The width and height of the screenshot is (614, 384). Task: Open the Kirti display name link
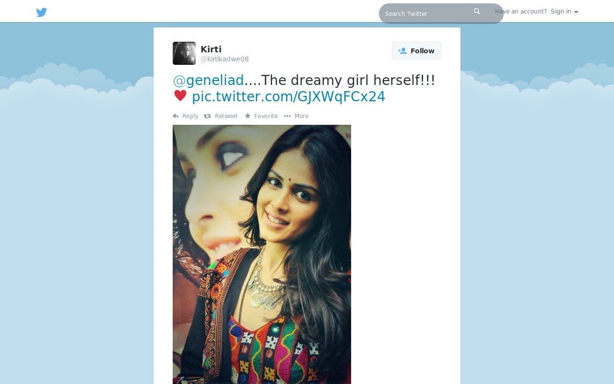coord(211,49)
